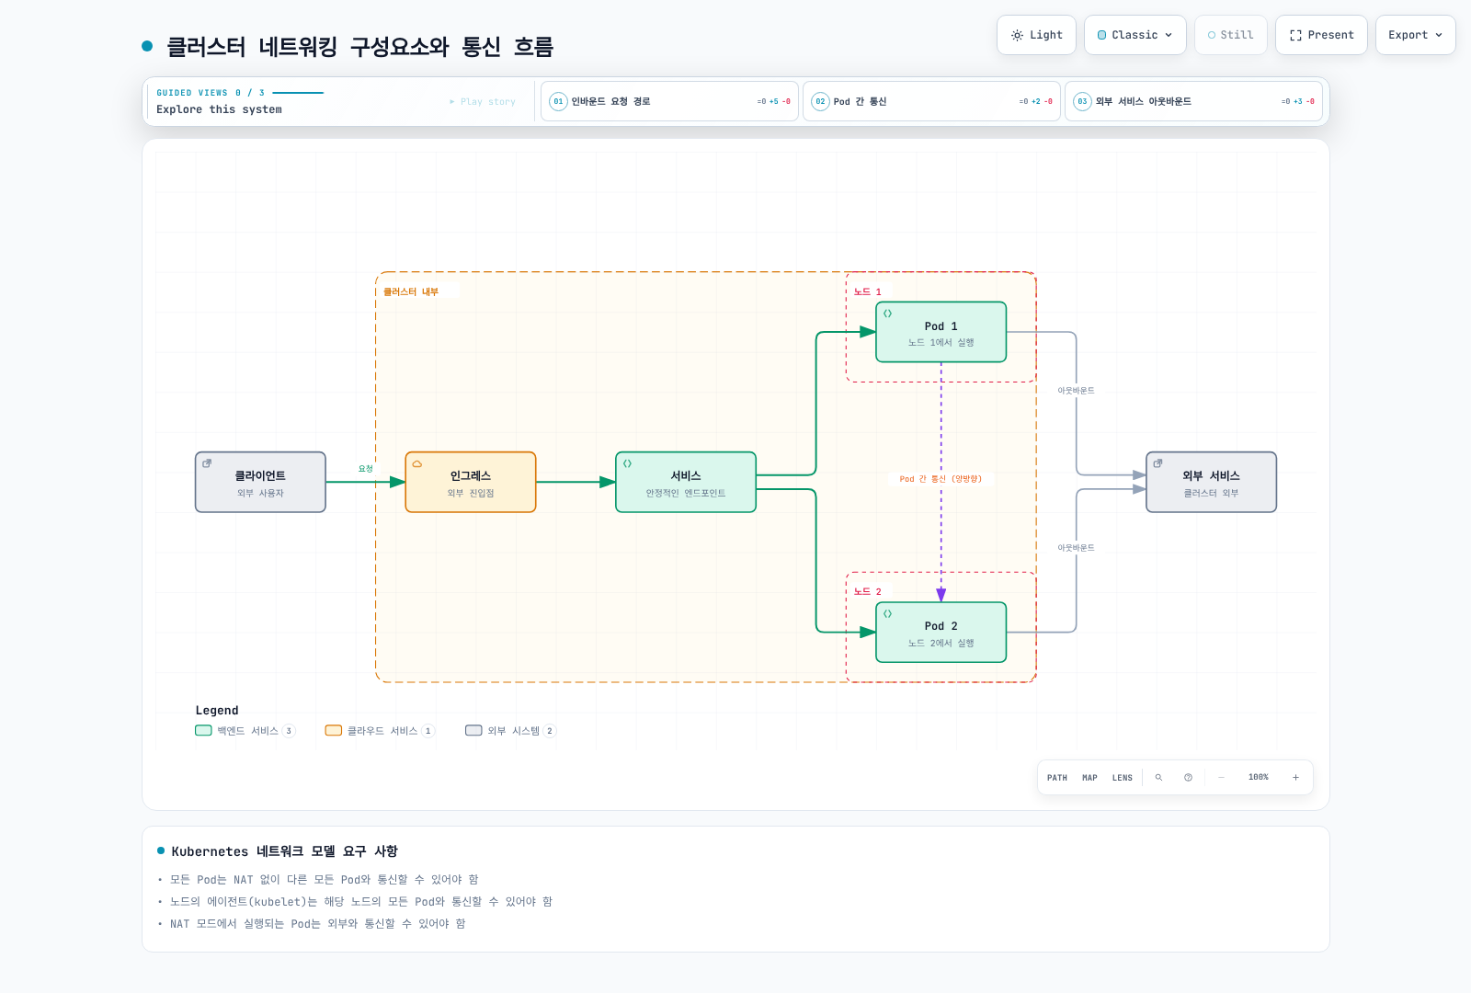Select the Pod 1 node
Viewport: 1471px width, 993px height.
pos(941,332)
